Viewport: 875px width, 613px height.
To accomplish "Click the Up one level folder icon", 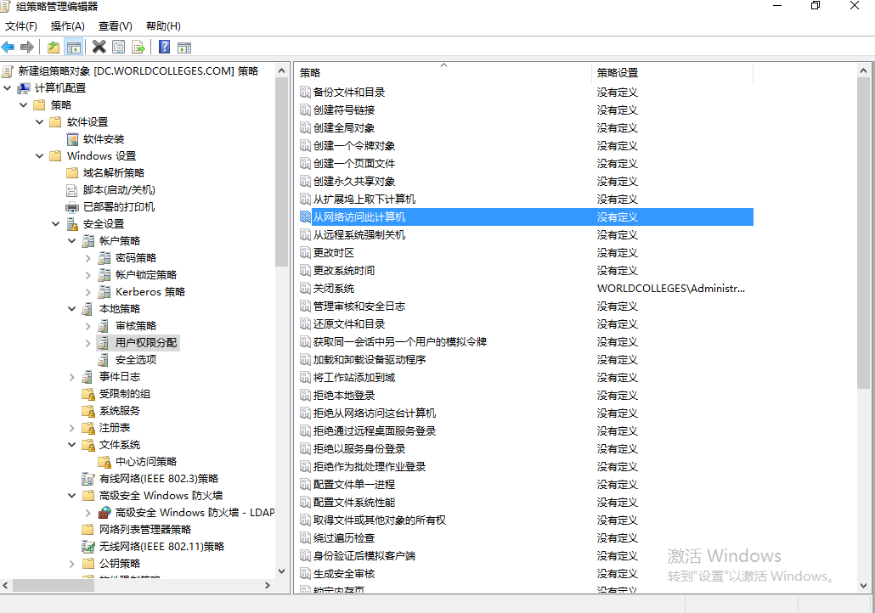I will click(x=54, y=48).
